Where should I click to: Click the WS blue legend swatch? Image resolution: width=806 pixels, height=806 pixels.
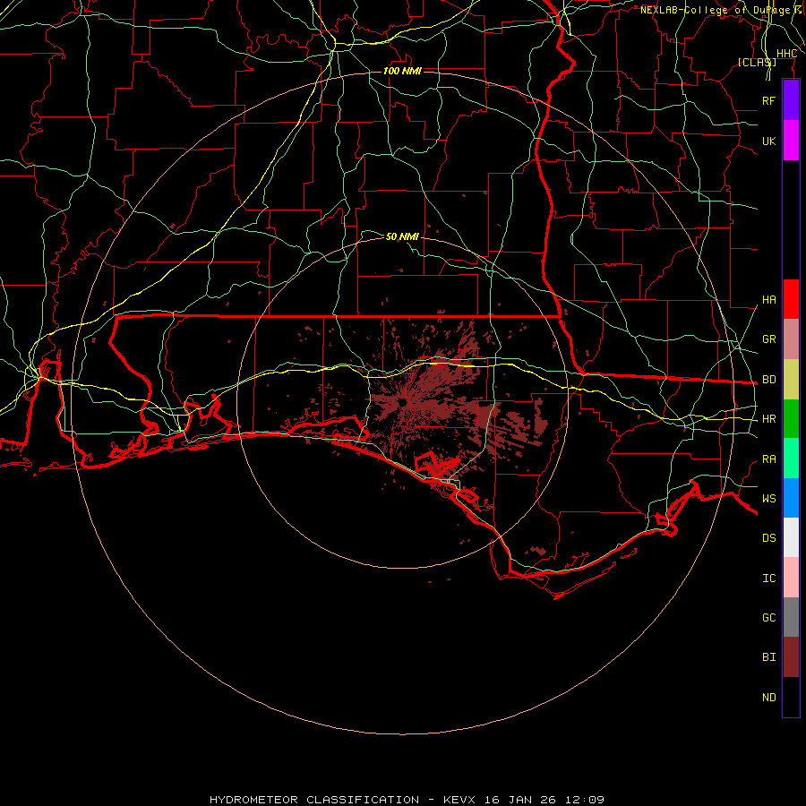(x=791, y=498)
